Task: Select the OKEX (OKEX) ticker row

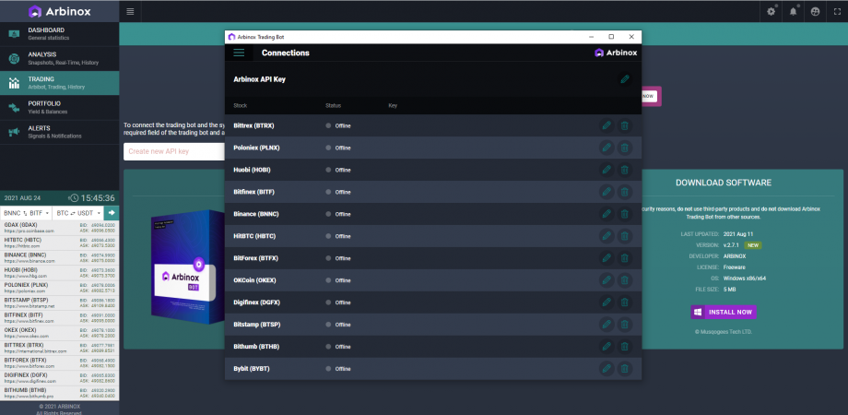Action: [60, 333]
